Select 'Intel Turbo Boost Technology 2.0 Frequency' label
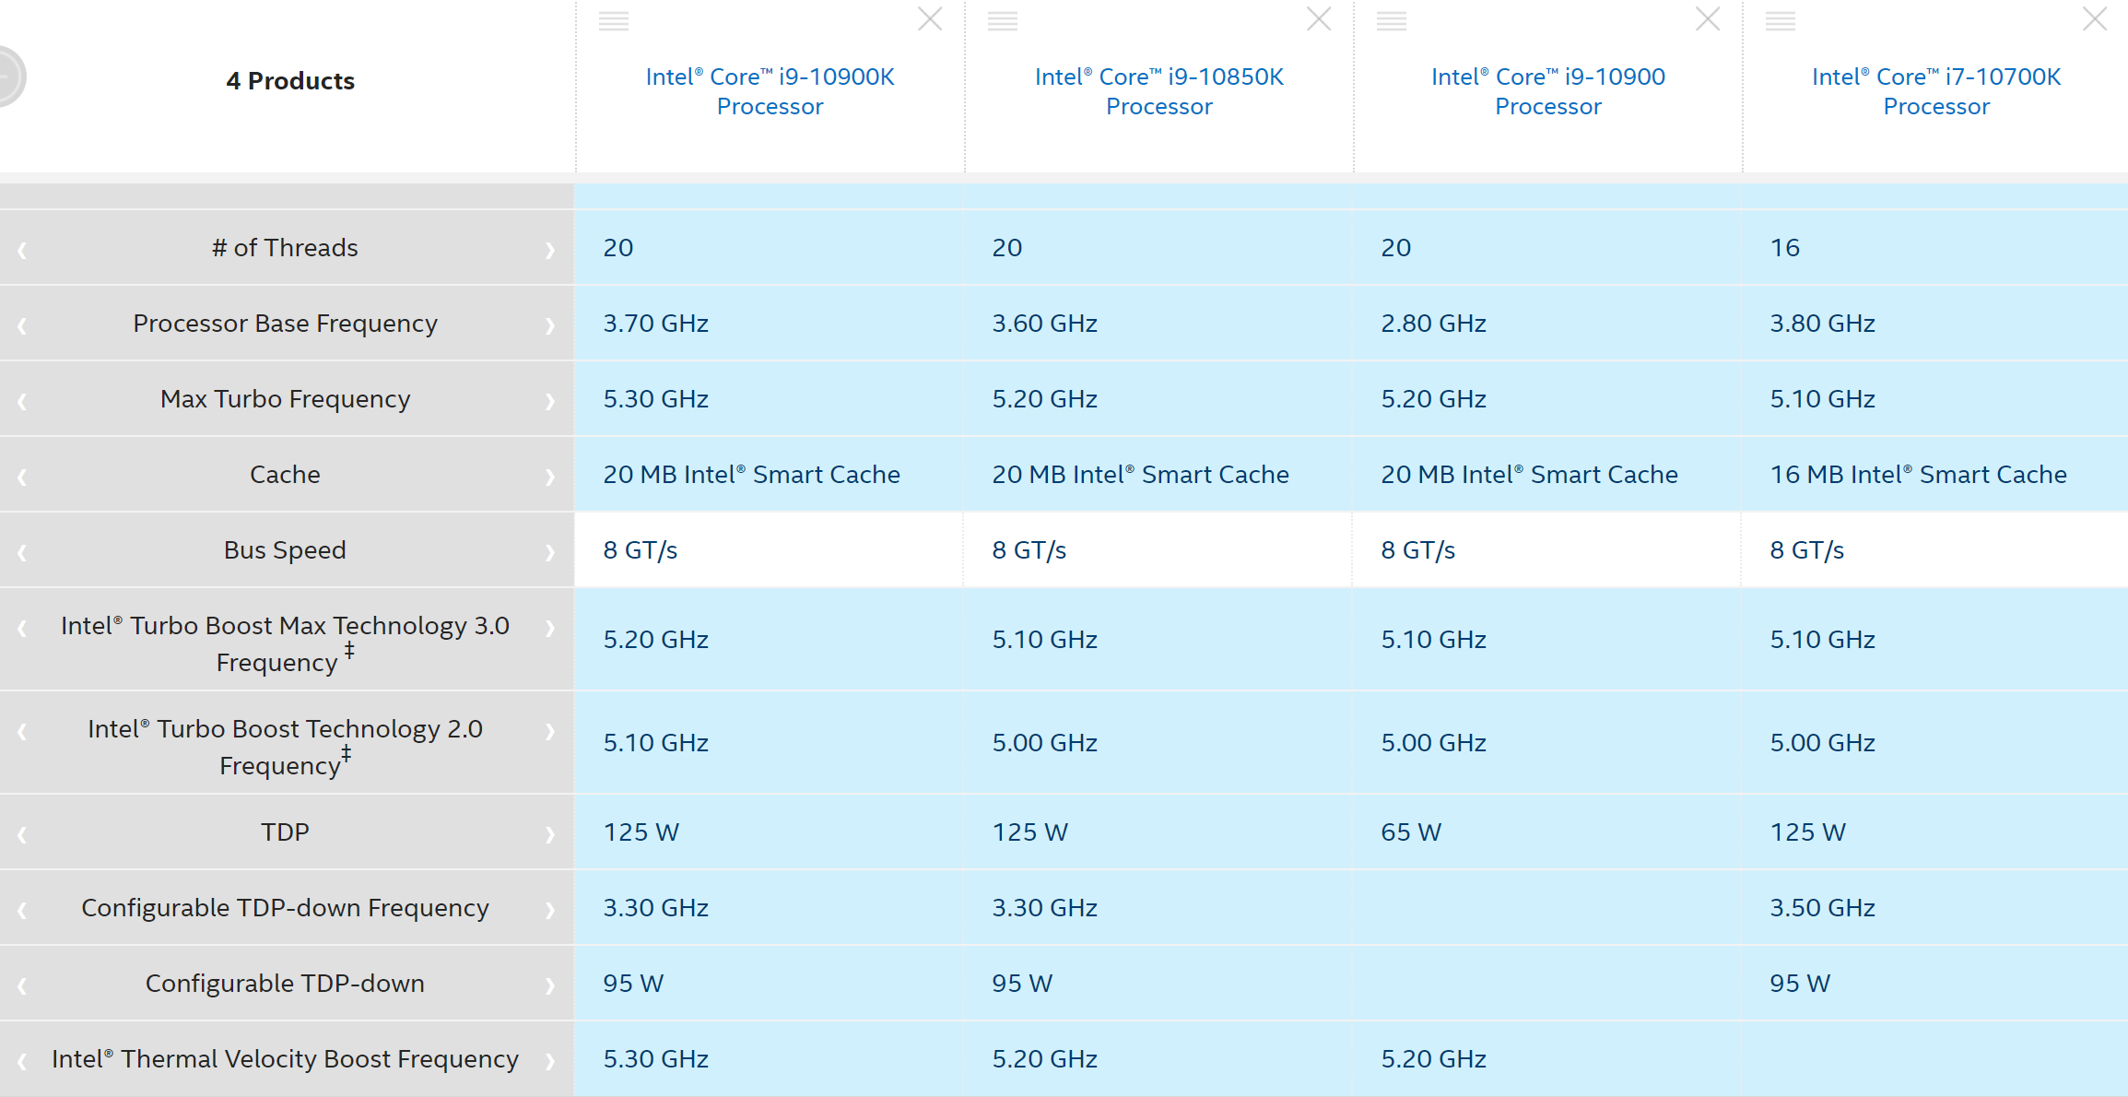This screenshot has width=2128, height=1097. [x=285, y=747]
